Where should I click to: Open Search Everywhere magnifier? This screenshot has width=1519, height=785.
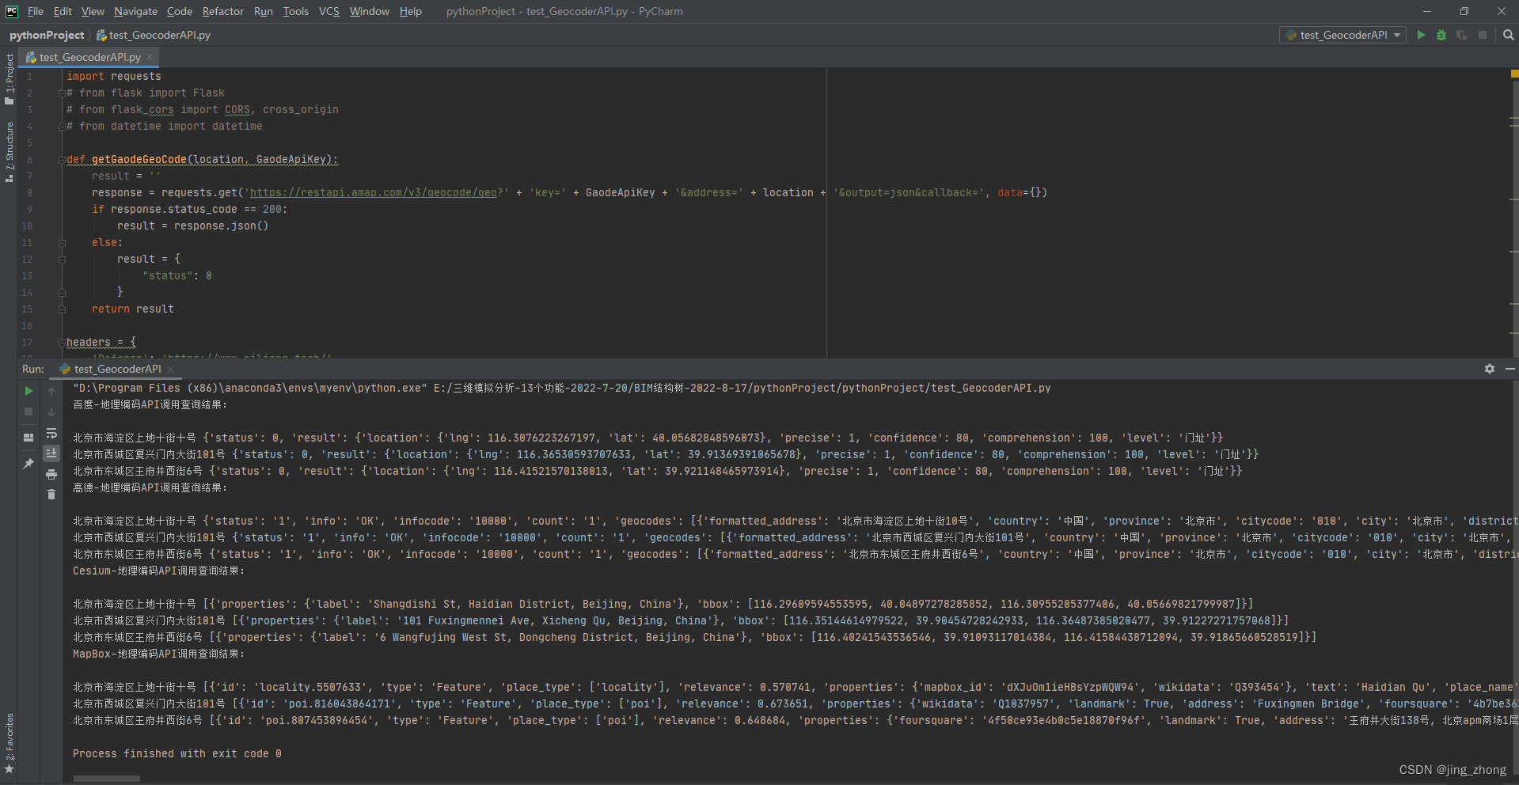[1509, 35]
